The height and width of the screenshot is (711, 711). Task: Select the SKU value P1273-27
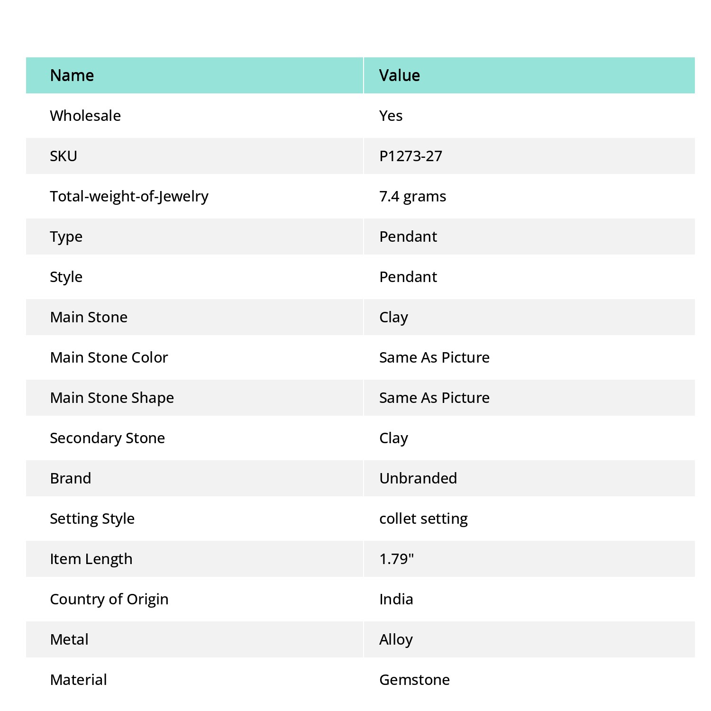coord(410,156)
